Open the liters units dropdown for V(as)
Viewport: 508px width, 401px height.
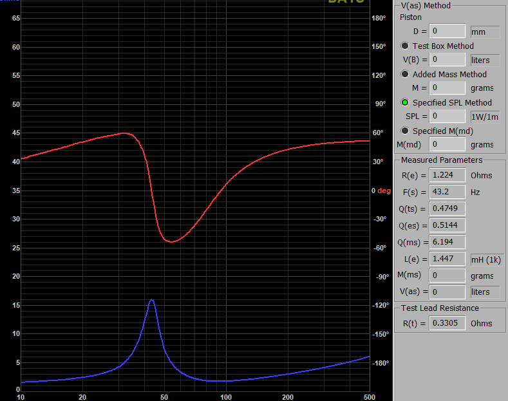(x=485, y=292)
